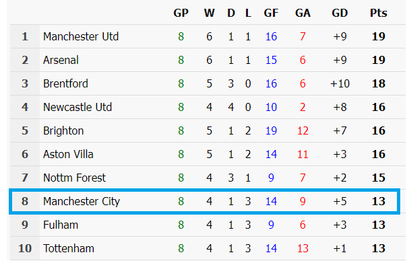
Task: Sort table by W column header
Action: click(x=209, y=13)
